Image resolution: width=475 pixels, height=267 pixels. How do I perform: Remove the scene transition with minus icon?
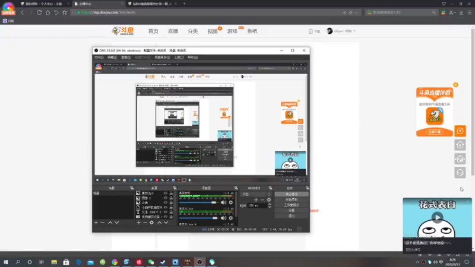(x=262, y=200)
